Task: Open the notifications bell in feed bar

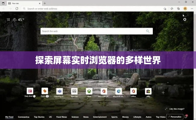Action: [x=186, y=117]
